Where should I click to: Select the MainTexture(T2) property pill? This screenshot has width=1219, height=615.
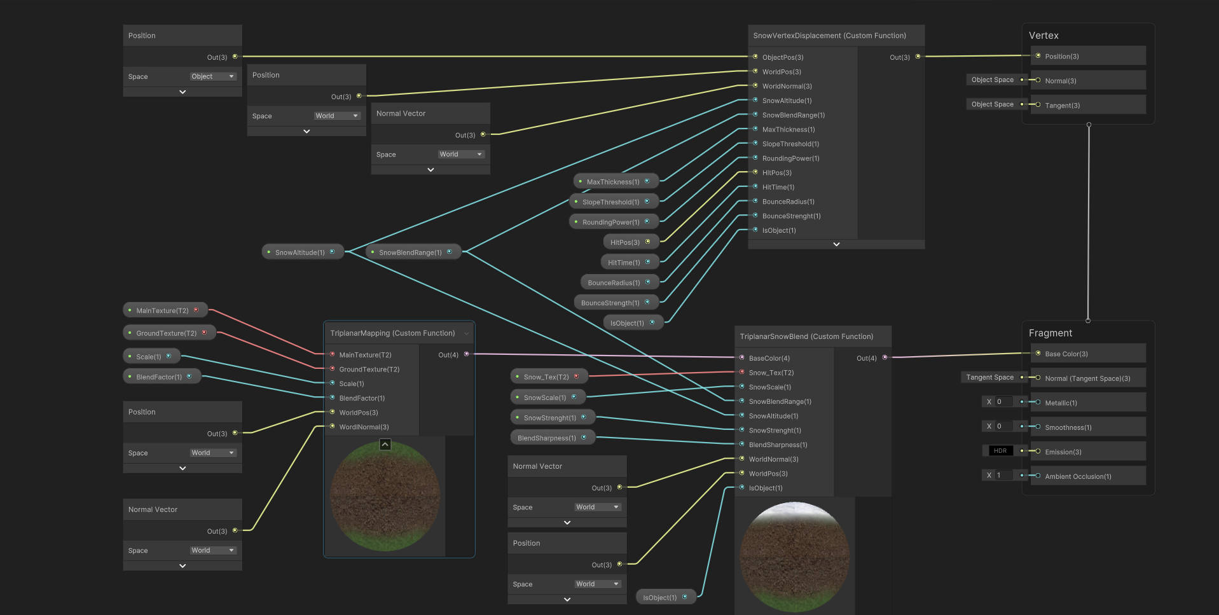click(x=165, y=310)
